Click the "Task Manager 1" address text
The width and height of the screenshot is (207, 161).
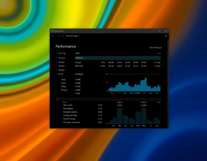tap(73, 36)
